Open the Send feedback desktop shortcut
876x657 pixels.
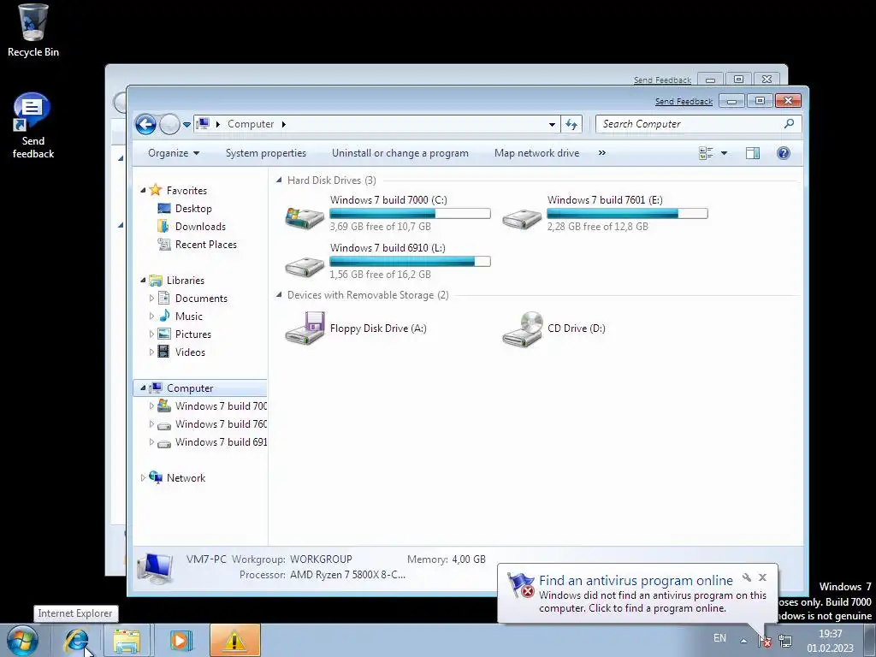pos(33,126)
